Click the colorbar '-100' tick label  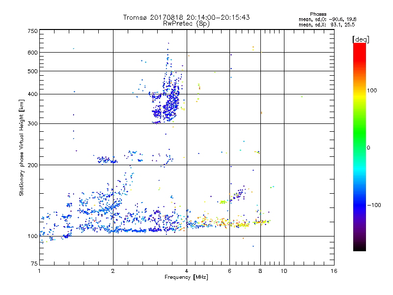point(374,205)
